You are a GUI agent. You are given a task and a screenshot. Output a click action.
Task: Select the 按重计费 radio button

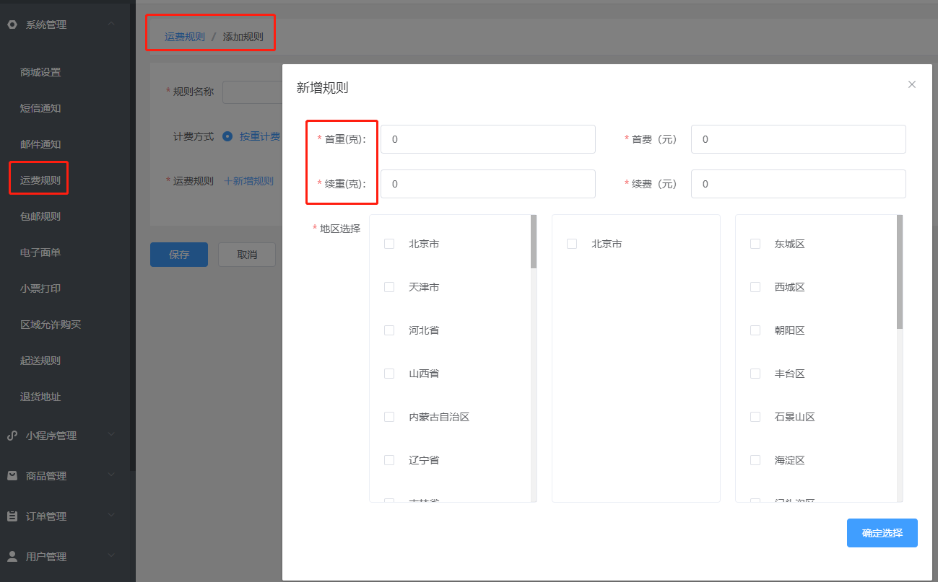(x=227, y=136)
